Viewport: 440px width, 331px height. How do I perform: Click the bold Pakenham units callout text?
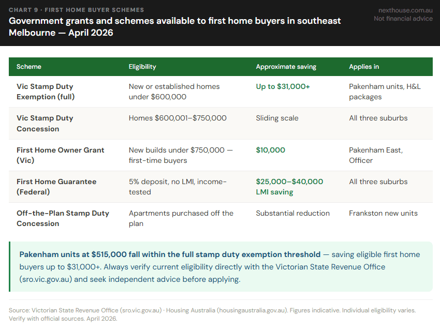coord(170,254)
